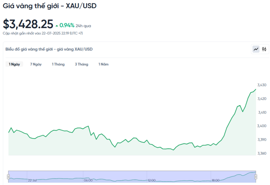Click the 12:00 mark in navigator
The image size is (270, 185).
(151, 180)
